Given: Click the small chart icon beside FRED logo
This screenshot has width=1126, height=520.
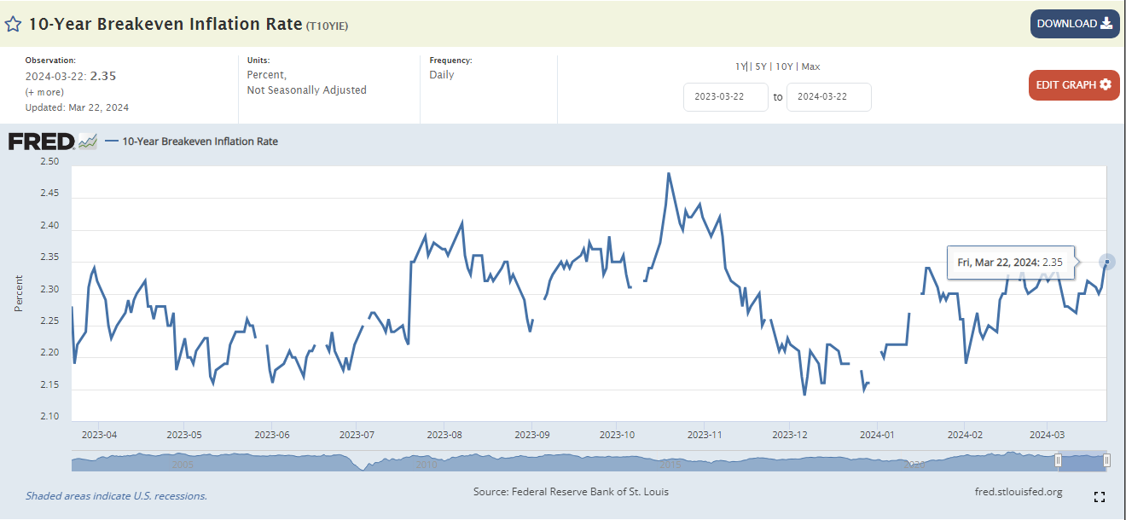Looking at the screenshot, I should [x=88, y=142].
